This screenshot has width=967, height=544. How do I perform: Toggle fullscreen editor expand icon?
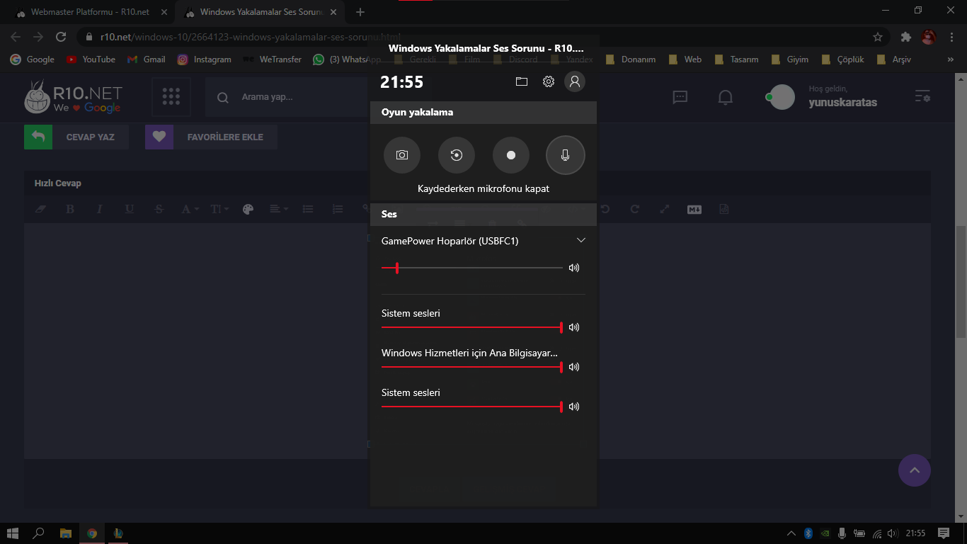[x=665, y=209]
